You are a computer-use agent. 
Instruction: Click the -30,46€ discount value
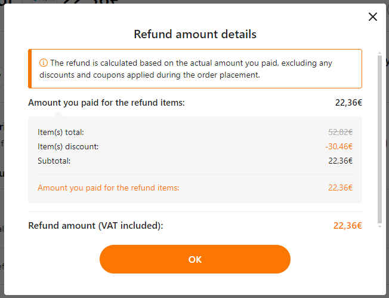coord(339,146)
